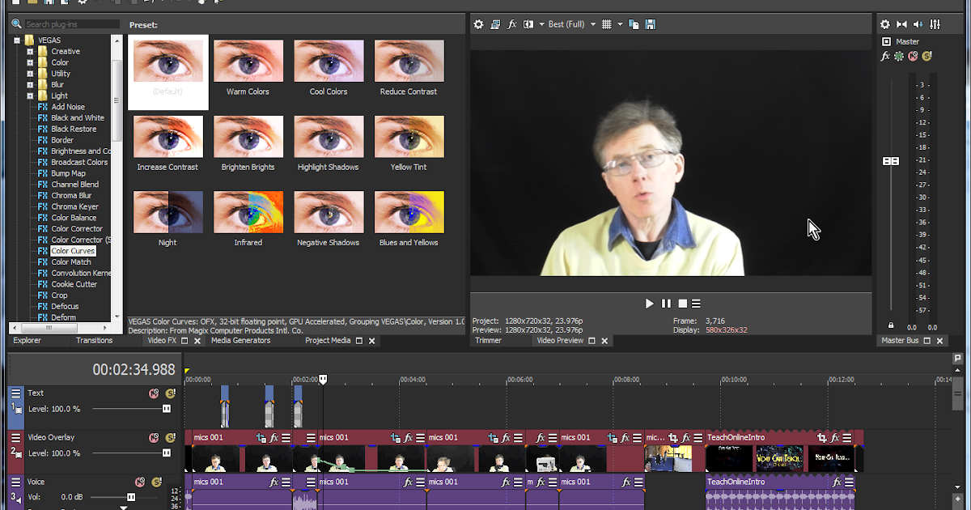The image size is (971, 510).
Task: Select Chroma Keyer effect
Action: click(x=74, y=206)
